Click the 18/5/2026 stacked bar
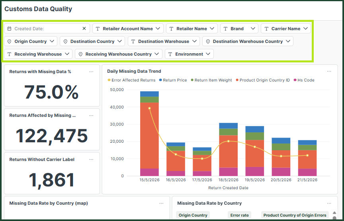Viewport: 344px width, 221px height. [229, 149]
